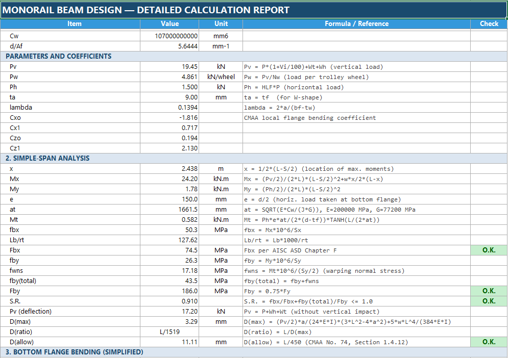This screenshot has width=508, height=358.
Task: Select the My value cell 1.78
Action: pyautogui.click(x=170, y=189)
